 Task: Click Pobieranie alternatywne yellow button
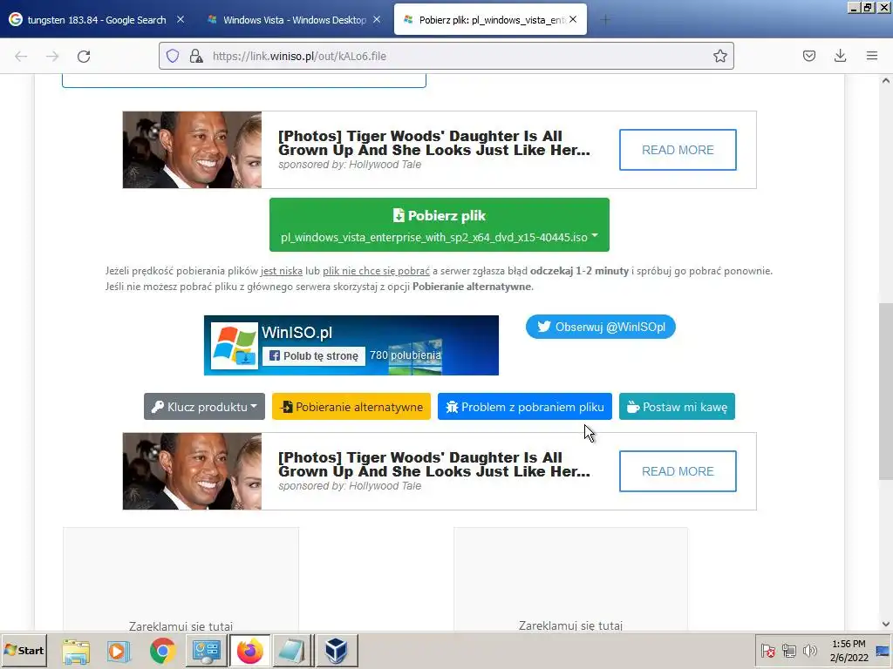click(351, 407)
